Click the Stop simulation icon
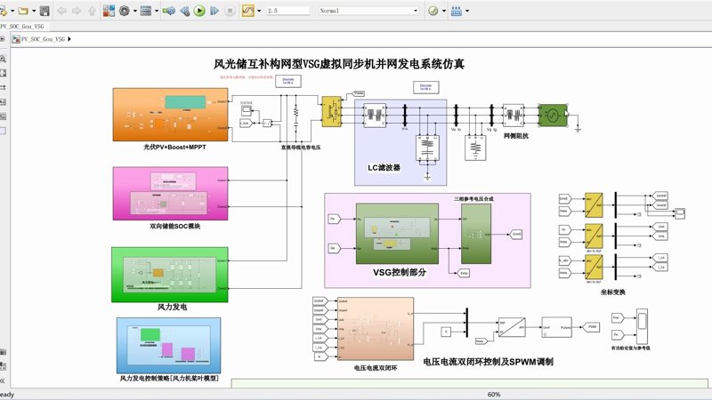 pyautogui.click(x=230, y=11)
